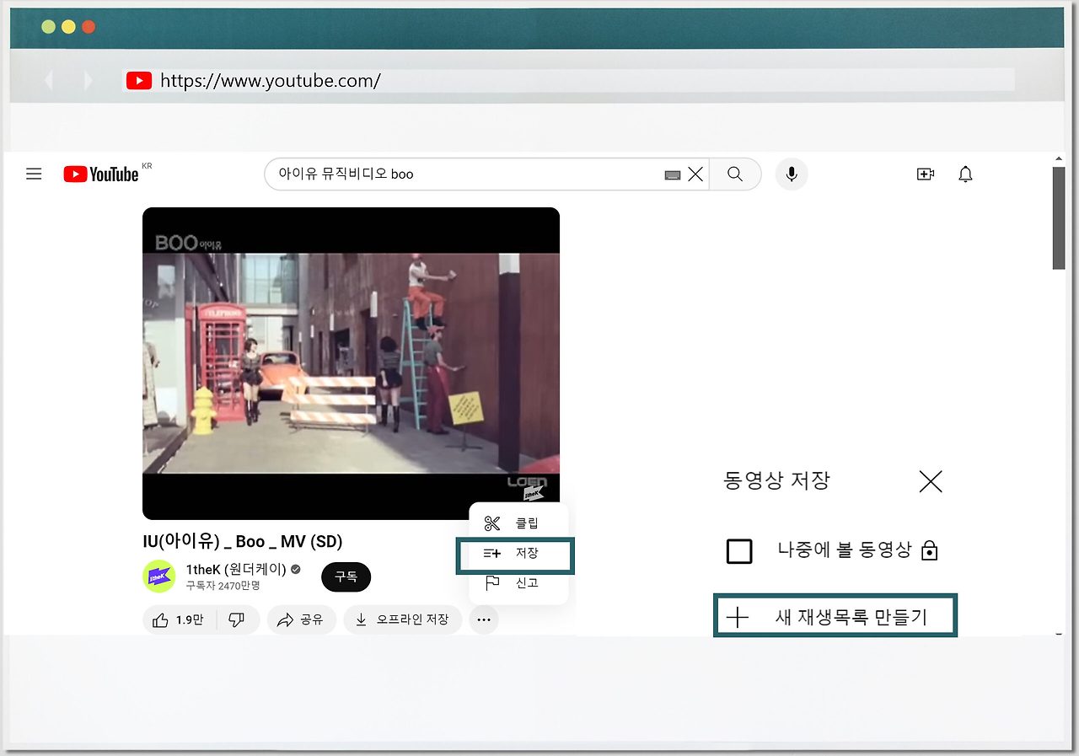The height and width of the screenshot is (756, 1079).
Task: Check the 나중에 볼 동영상 checkbox
Action: (x=739, y=551)
